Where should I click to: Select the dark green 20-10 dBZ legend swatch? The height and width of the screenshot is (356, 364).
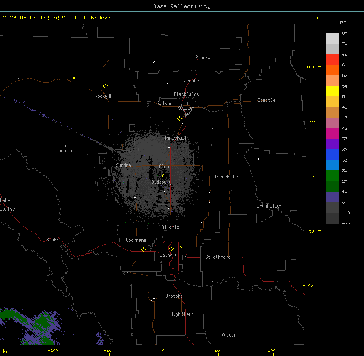click(332, 186)
